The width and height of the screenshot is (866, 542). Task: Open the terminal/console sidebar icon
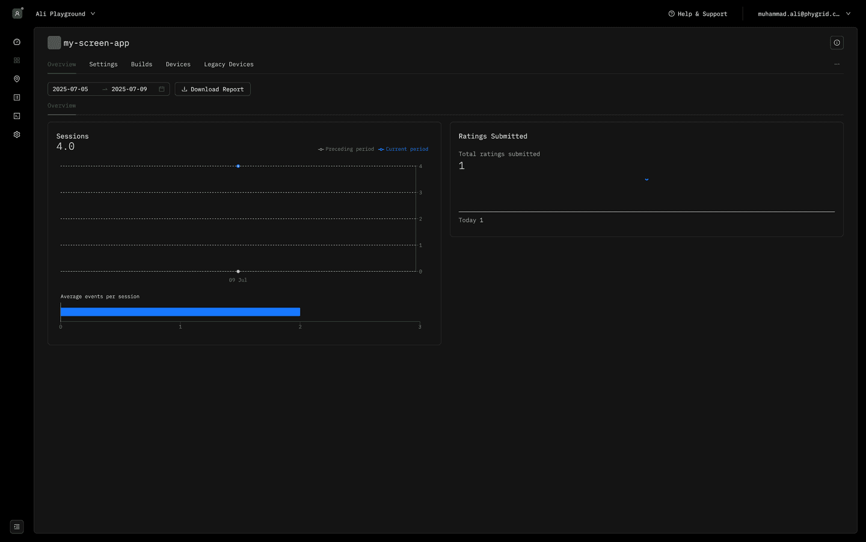coord(16,115)
